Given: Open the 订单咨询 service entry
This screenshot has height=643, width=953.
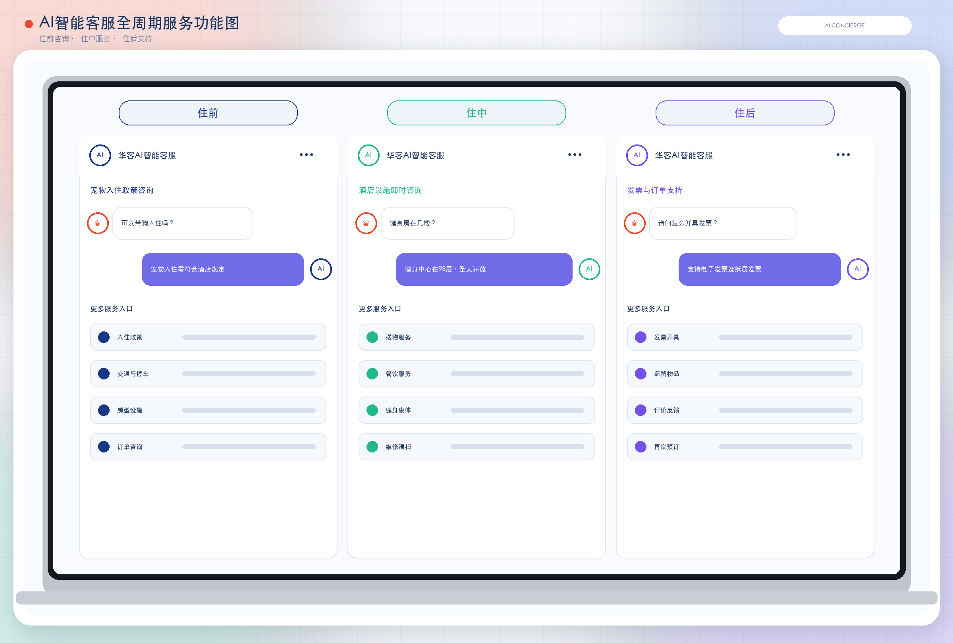Looking at the screenshot, I should point(208,447).
